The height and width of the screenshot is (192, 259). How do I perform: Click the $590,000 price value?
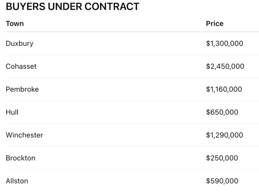pyautogui.click(x=222, y=181)
